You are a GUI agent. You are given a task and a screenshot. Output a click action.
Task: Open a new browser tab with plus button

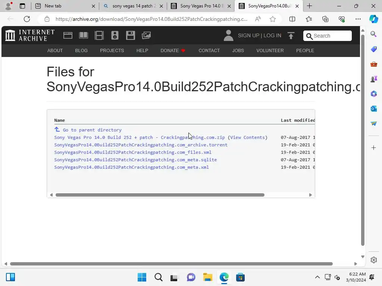[309, 6]
